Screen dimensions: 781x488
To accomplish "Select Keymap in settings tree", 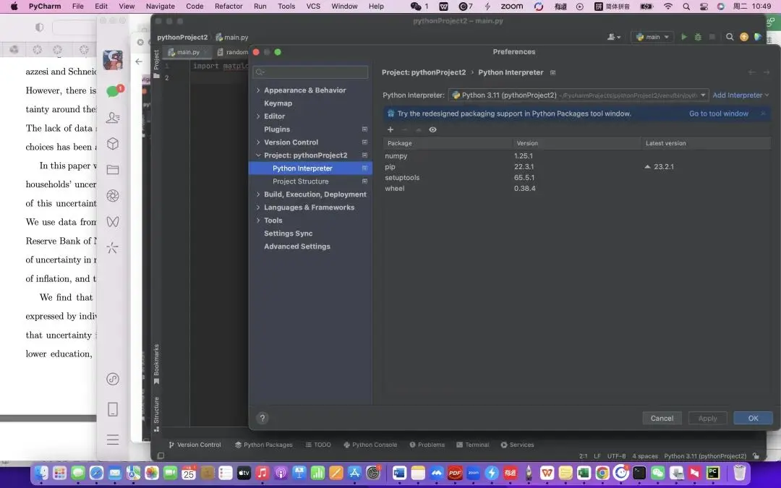I will click(278, 103).
